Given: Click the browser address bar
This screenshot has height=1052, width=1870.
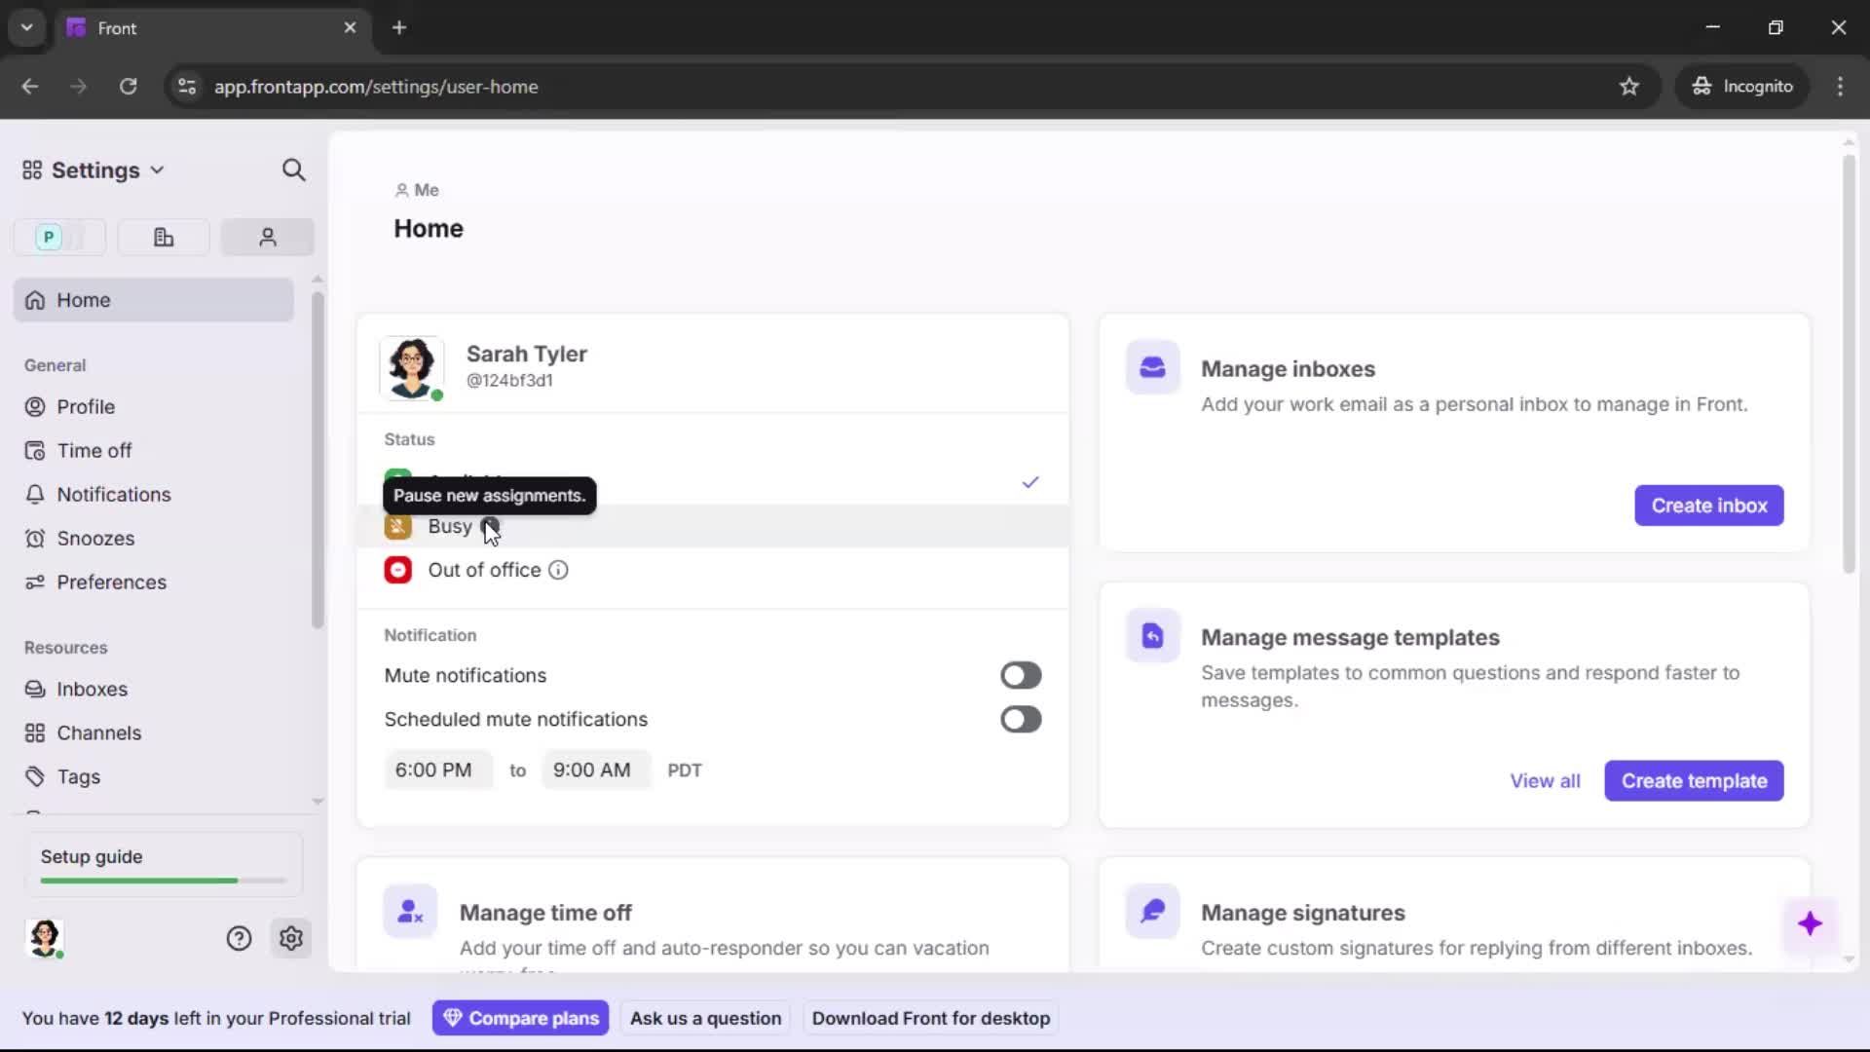Looking at the screenshot, I should pyautogui.click(x=584, y=87).
